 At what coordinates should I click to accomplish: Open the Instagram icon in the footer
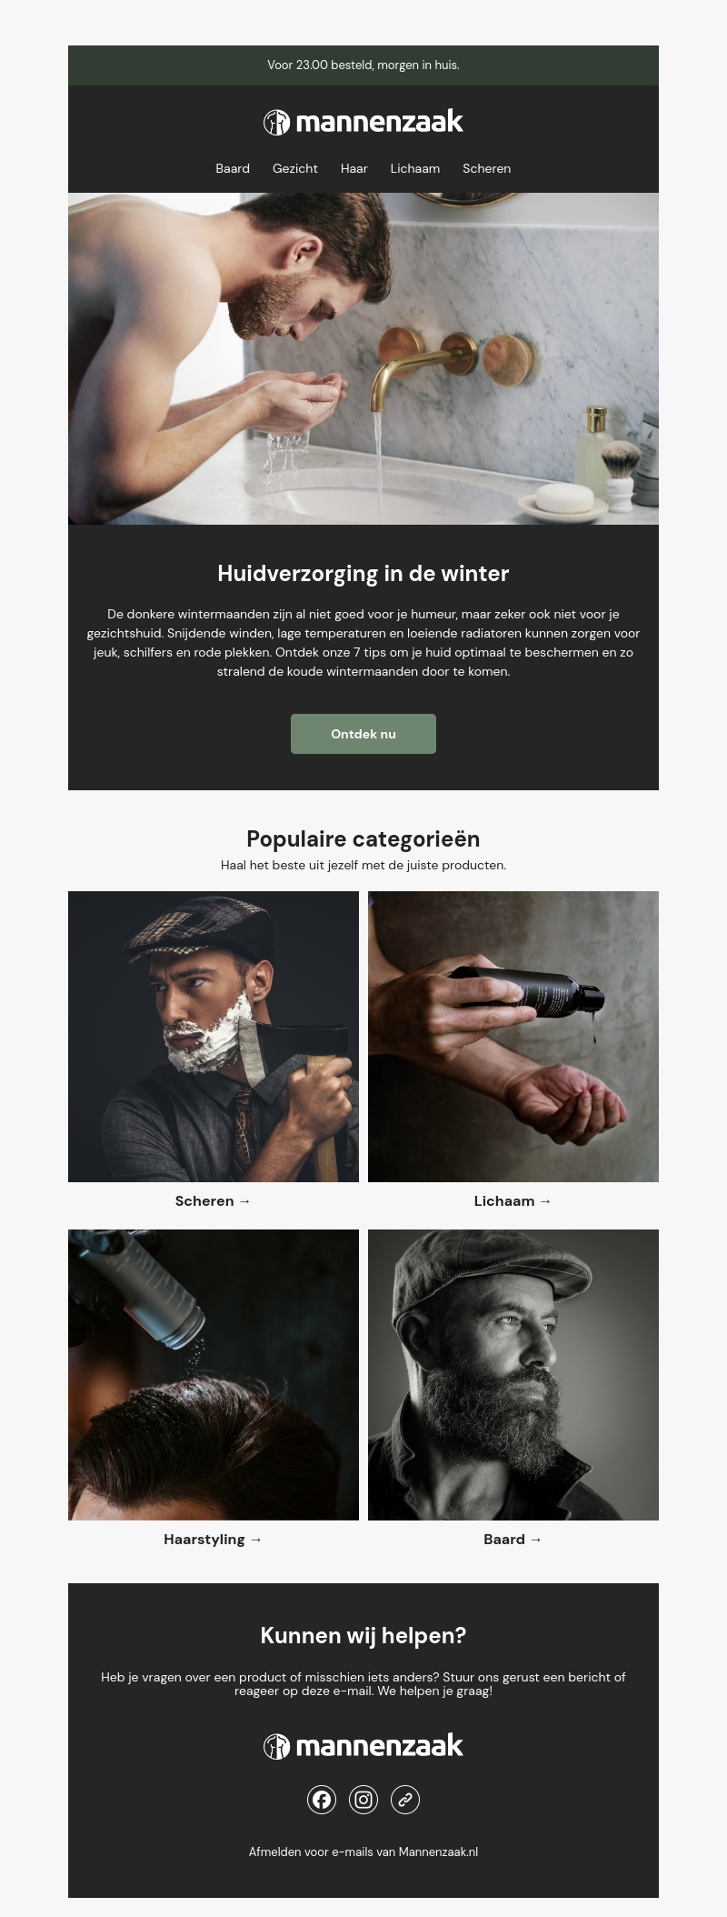coord(363,1799)
